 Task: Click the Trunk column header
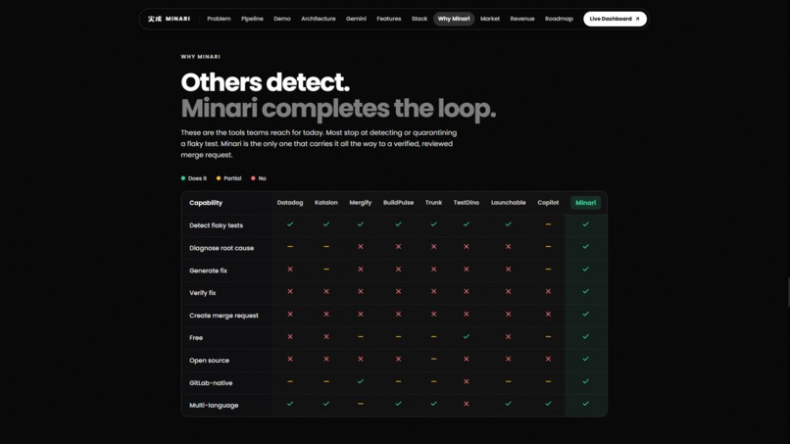tap(433, 203)
